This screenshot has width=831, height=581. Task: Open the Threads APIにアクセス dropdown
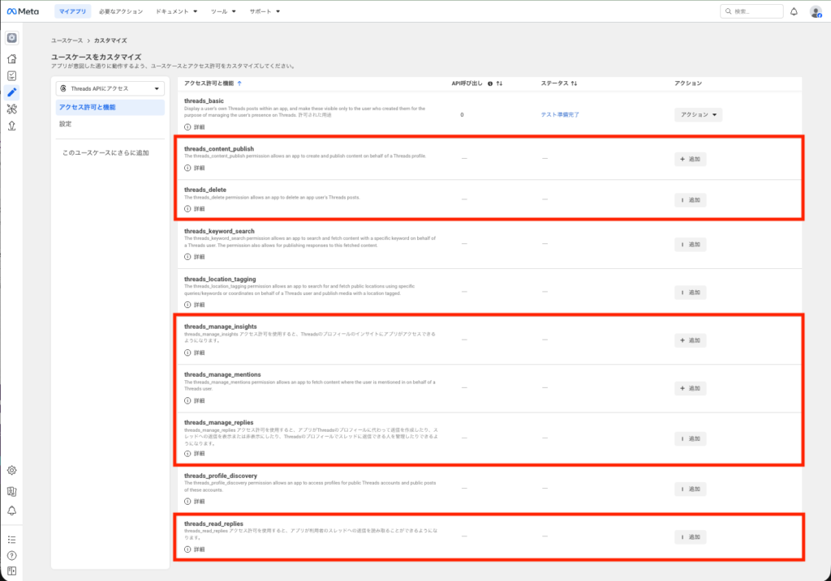(110, 88)
